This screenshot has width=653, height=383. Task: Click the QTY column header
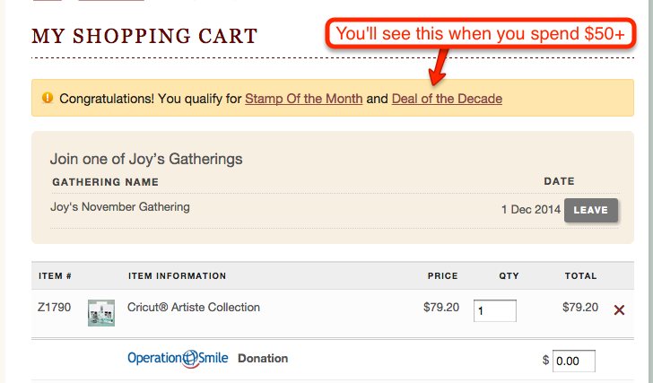(509, 276)
